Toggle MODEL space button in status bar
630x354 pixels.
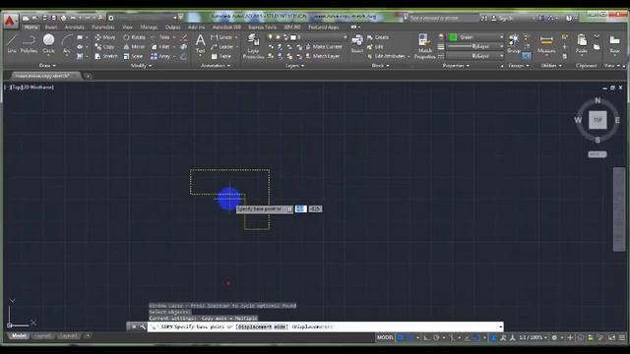tap(385, 337)
